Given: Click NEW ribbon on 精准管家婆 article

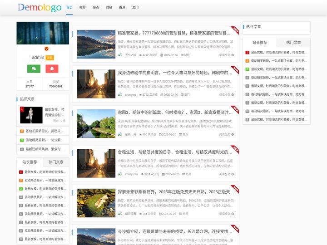Looking at the screenshot, I should pos(235,30).
